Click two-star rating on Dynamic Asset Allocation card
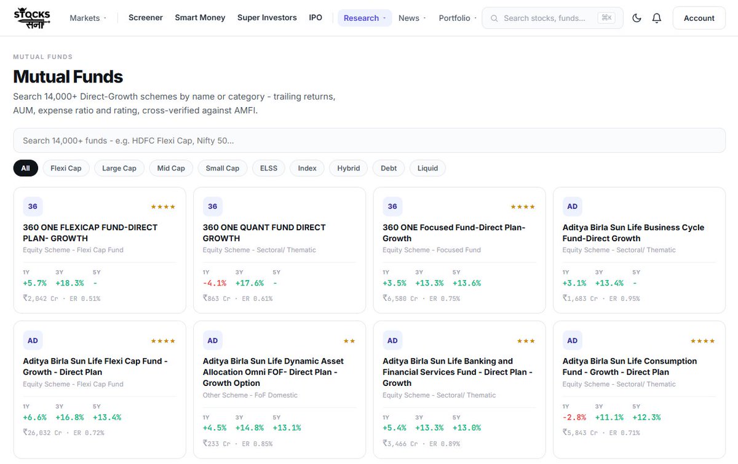 coord(349,341)
